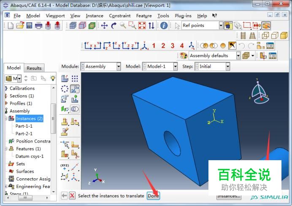Select the Create Datum Point tool

tap(65, 166)
